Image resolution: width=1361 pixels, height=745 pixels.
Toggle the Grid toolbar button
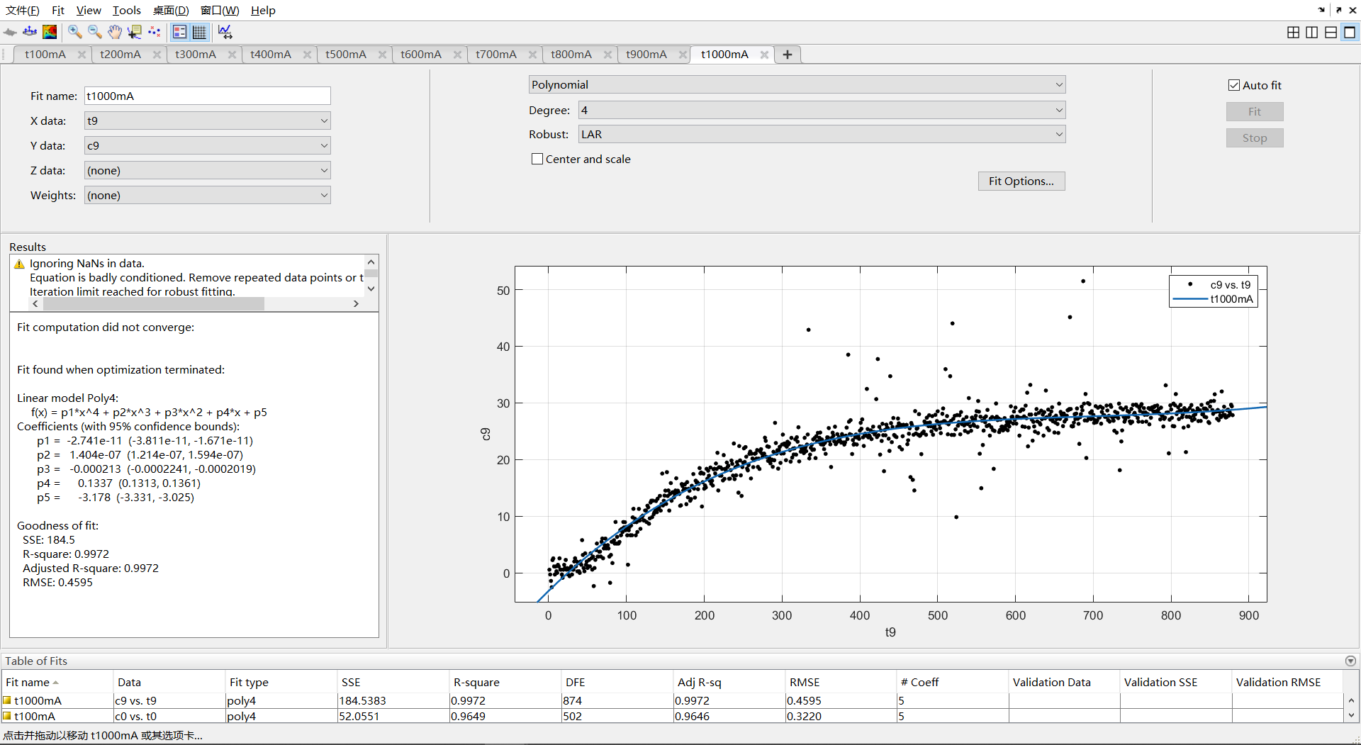pos(200,32)
